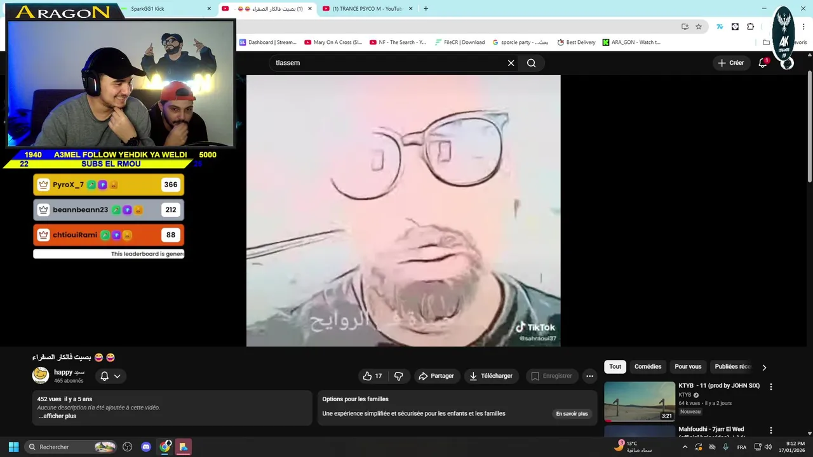Open the Windows Start menu

13,447
